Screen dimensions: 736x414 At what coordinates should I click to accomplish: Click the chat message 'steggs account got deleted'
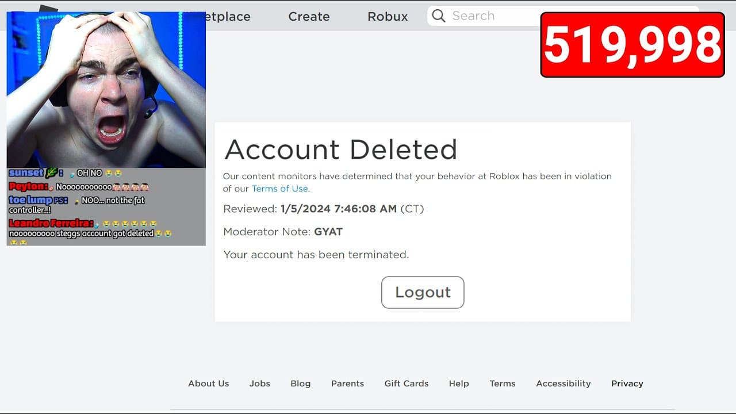105,233
